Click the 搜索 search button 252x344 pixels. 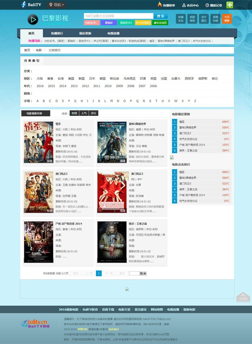[x=160, y=16]
